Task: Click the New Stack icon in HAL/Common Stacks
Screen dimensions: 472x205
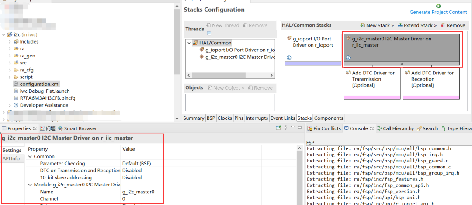Action: click(362, 25)
